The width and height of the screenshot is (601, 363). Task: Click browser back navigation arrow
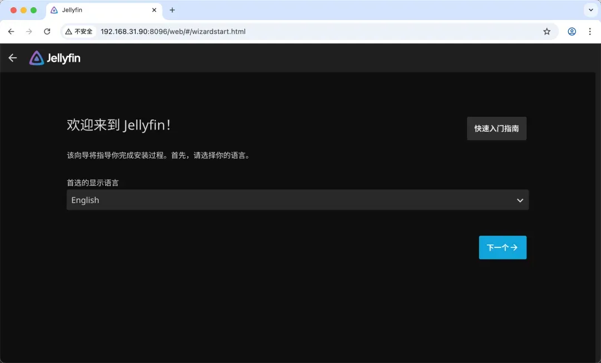click(x=11, y=31)
